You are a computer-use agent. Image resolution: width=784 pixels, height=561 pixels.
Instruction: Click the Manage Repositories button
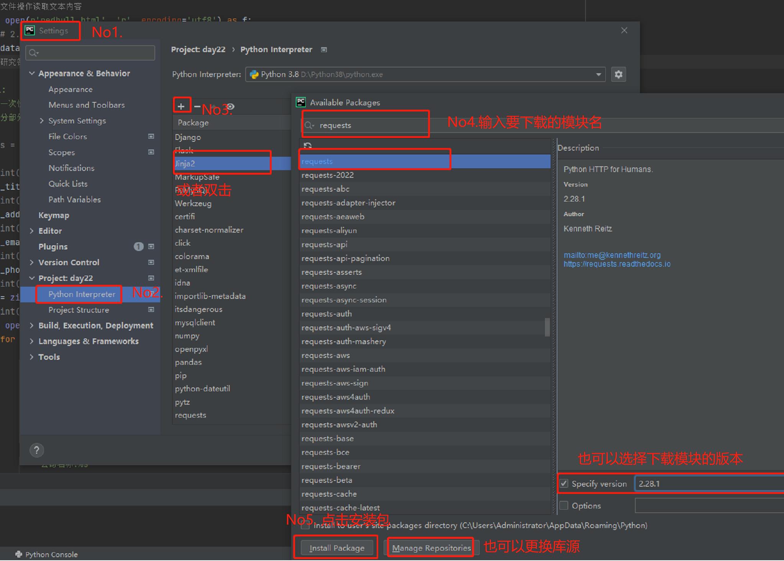(x=431, y=548)
